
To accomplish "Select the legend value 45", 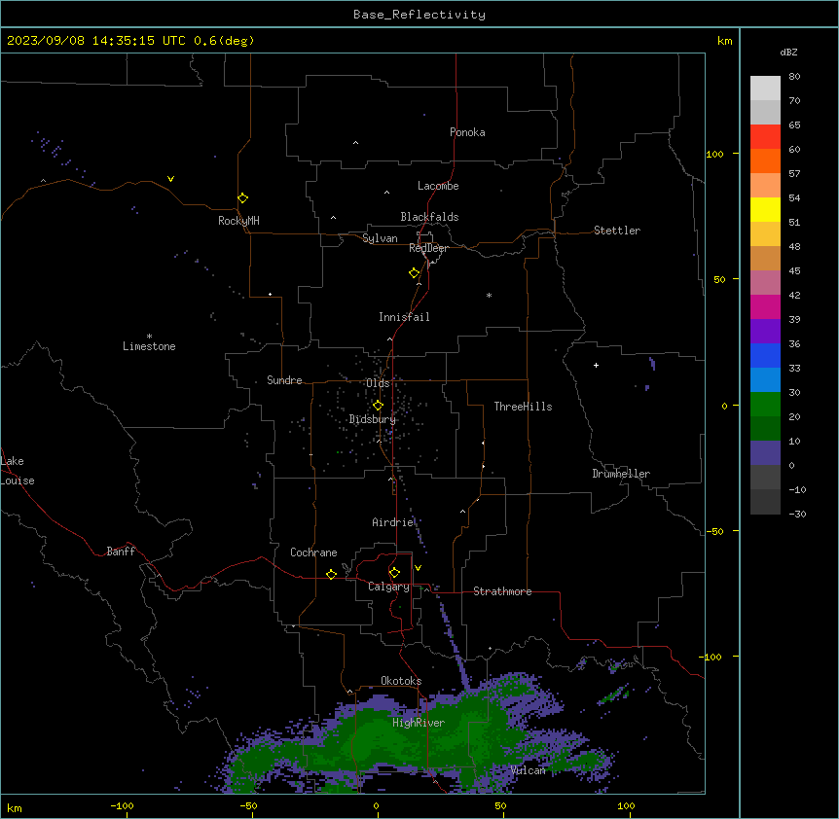I will [x=794, y=271].
